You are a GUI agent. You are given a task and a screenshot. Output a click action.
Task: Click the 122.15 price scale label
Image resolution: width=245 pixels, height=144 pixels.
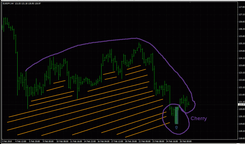coord(242,87)
